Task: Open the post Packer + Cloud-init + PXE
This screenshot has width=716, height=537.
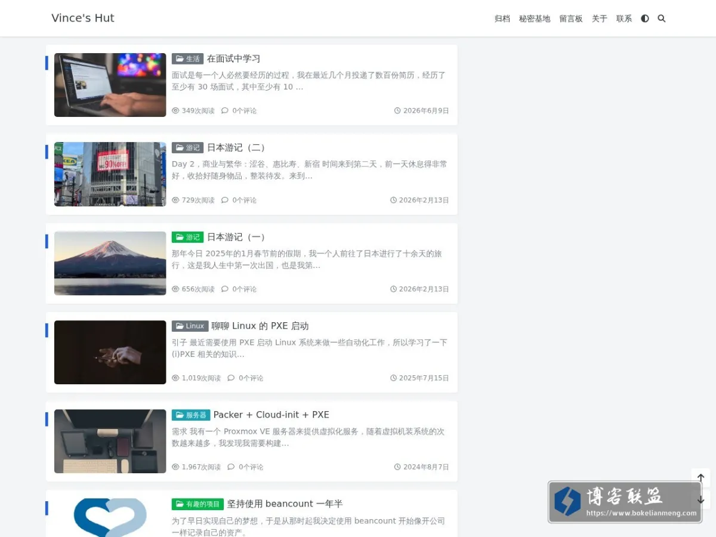Action: click(271, 415)
